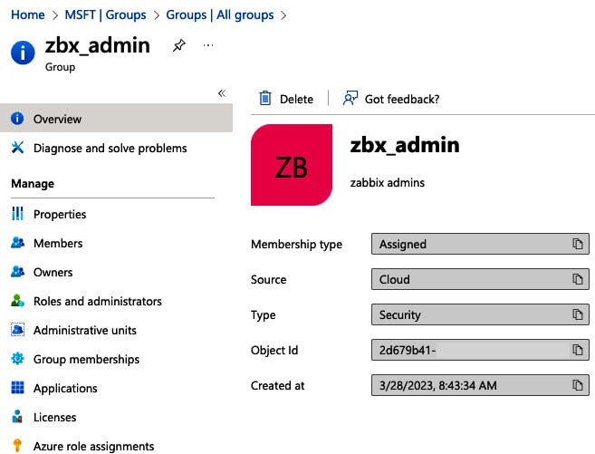Open Properties page
This screenshot has width=595, height=454.
click(60, 215)
